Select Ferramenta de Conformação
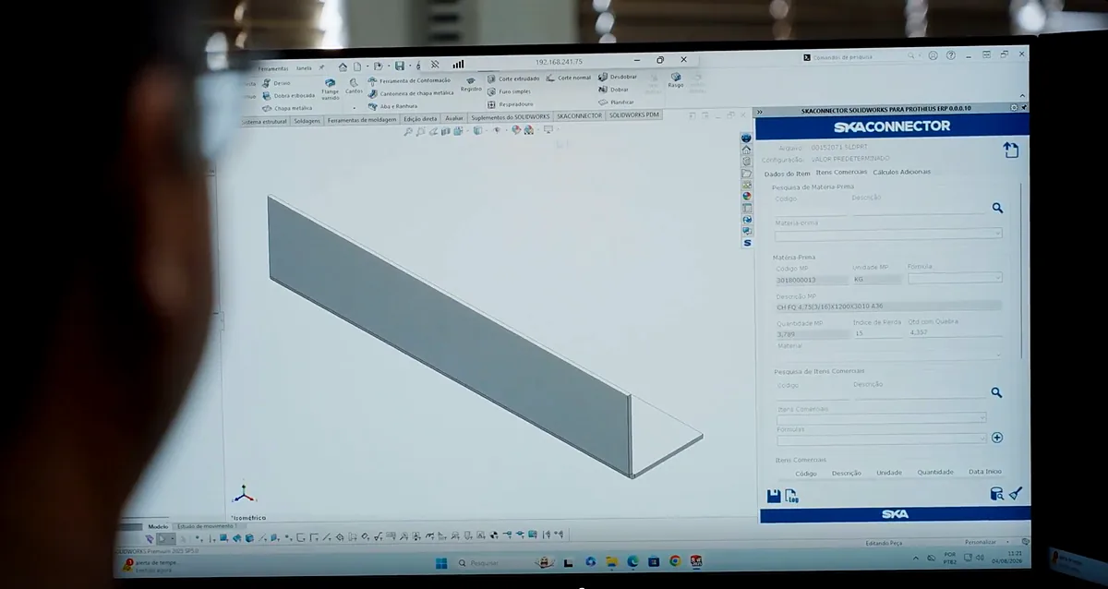This screenshot has height=589, width=1108. point(409,80)
